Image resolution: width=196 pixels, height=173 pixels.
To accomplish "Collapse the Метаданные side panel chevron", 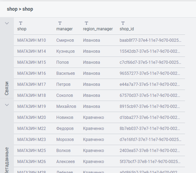I will pos(7,105).
